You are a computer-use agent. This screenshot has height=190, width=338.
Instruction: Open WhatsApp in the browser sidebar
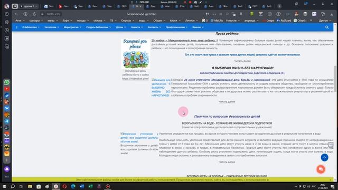[7, 82]
